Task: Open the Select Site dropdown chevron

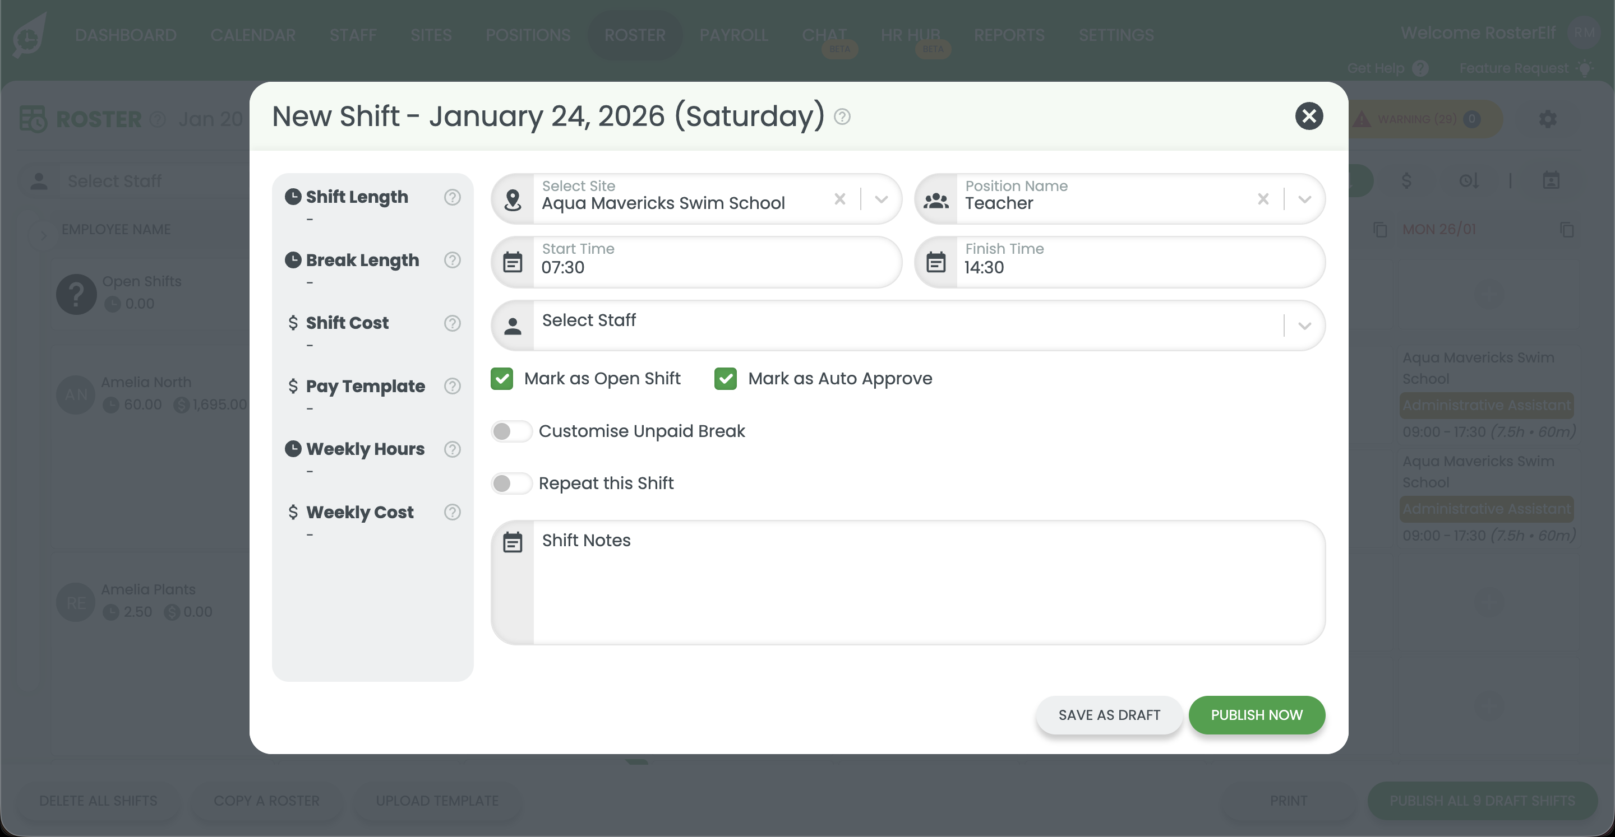Action: click(x=881, y=199)
